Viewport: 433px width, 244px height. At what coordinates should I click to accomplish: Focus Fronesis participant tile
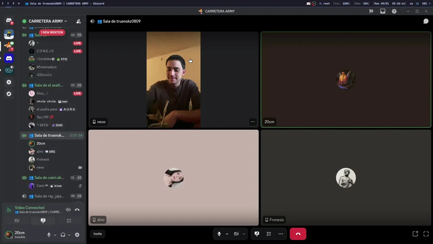click(346, 178)
